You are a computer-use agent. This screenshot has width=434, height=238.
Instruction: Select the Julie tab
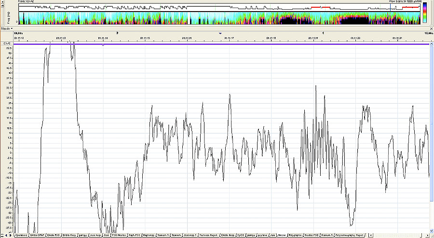(272, 235)
